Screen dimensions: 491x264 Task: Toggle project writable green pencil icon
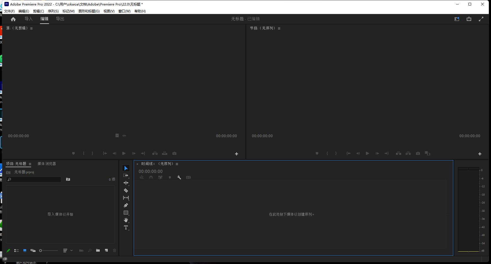point(8,251)
